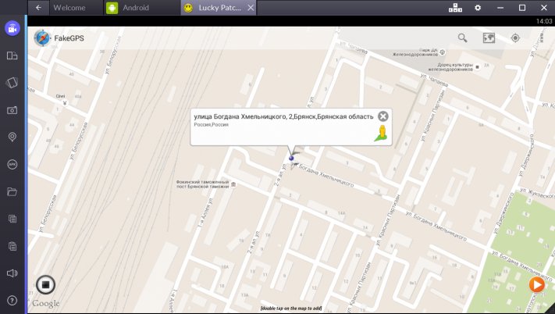Close the address info popup
The height and width of the screenshot is (314, 555).
tap(383, 116)
